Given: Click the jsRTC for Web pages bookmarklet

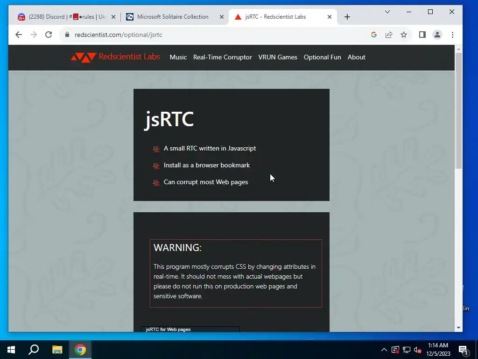Looking at the screenshot, I should [190, 329].
